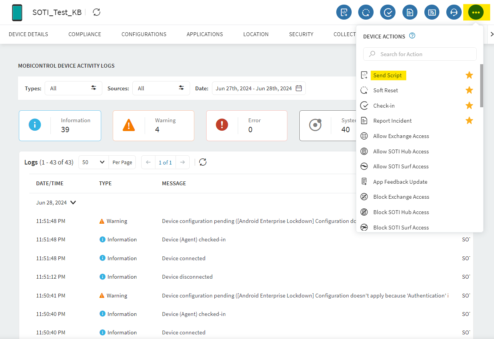Filter logs by Warning card
This screenshot has width=494, height=339.
pos(153,126)
